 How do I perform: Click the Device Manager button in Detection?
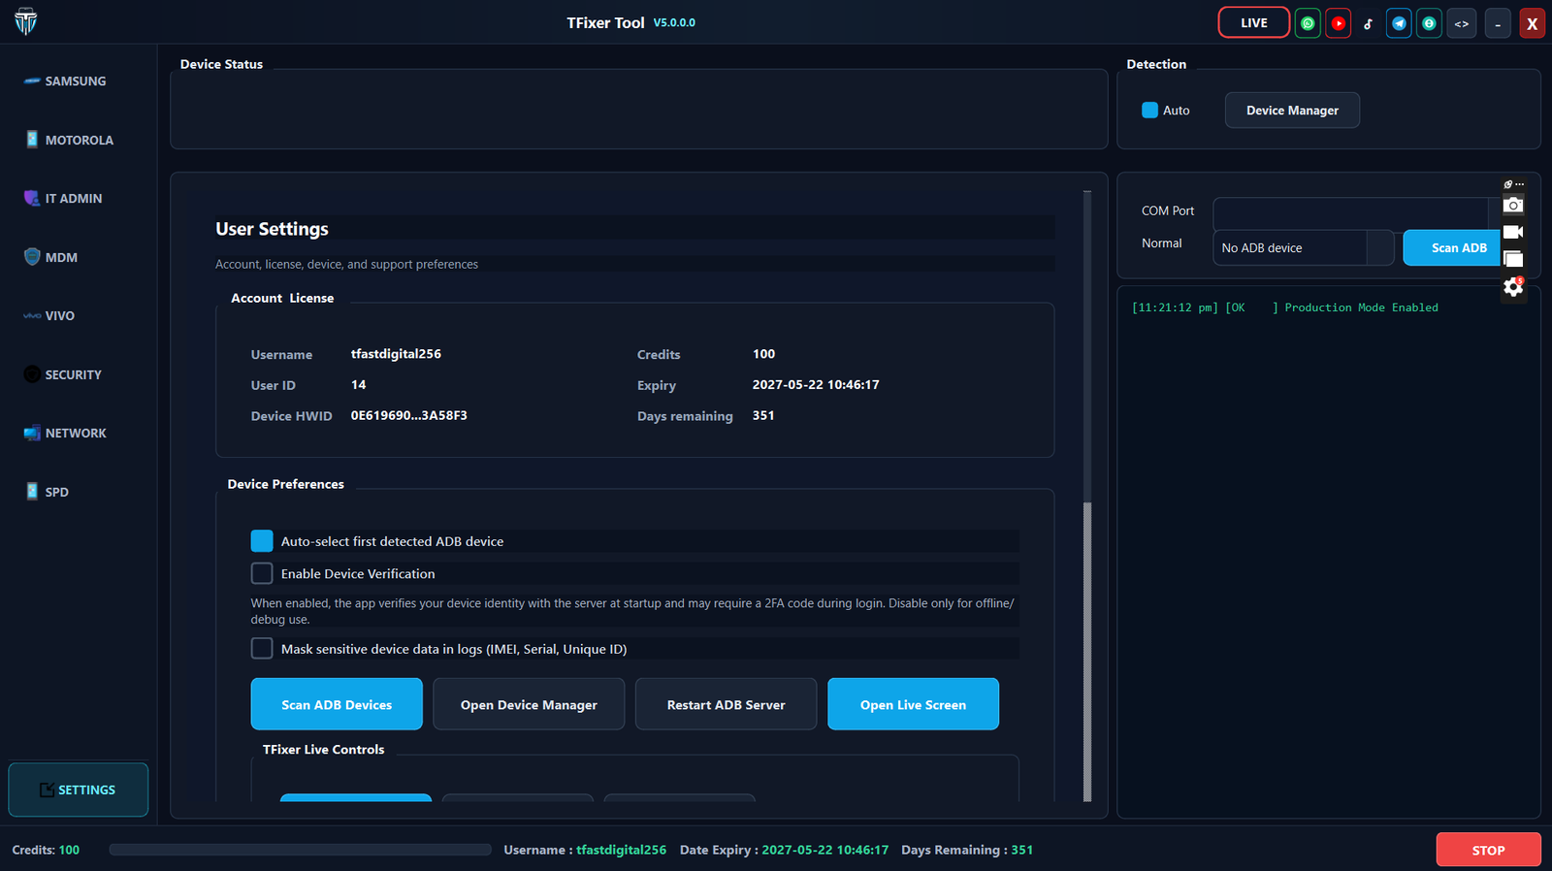tap(1292, 111)
